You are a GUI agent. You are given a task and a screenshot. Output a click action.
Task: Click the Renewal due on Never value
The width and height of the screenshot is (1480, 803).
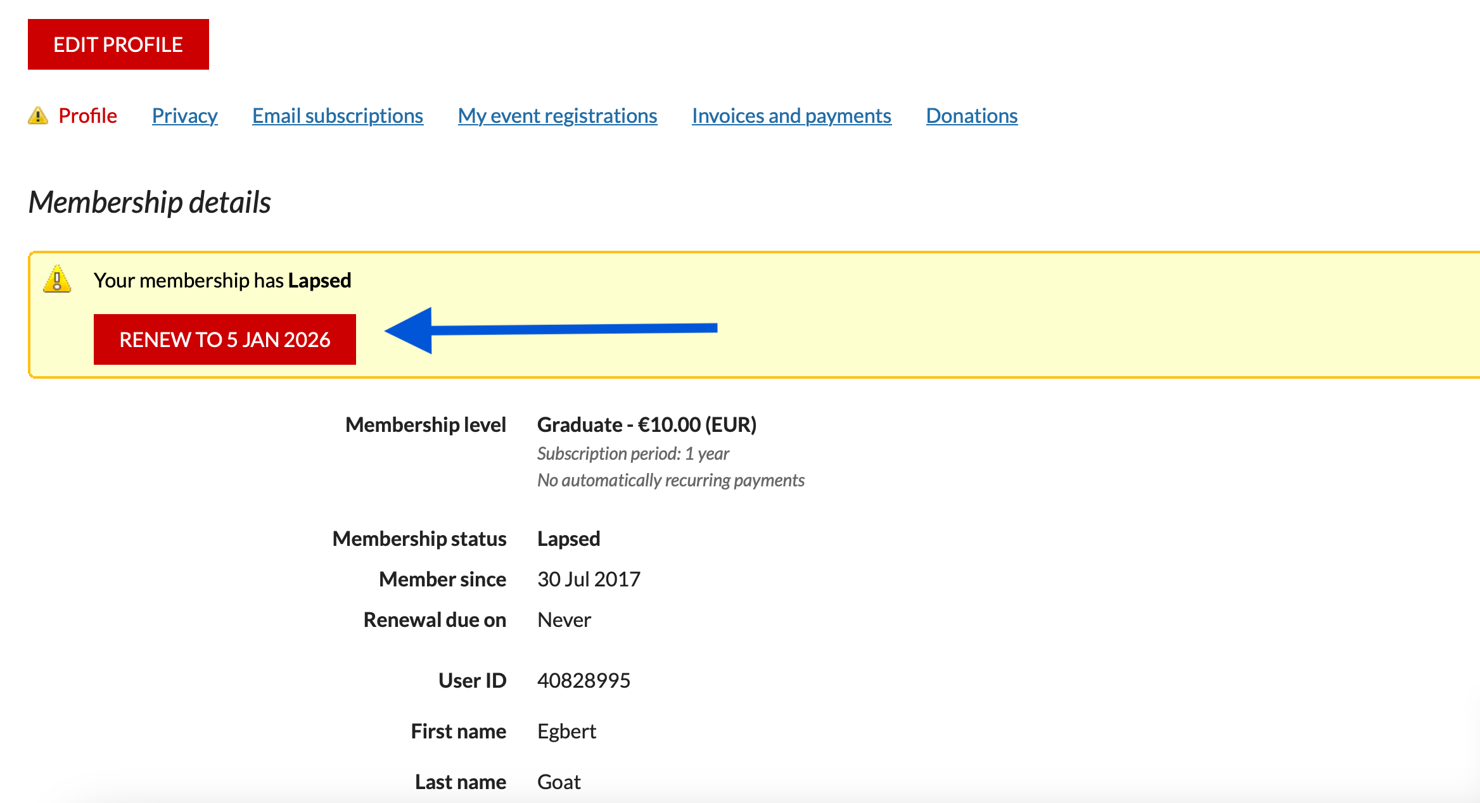564,620
